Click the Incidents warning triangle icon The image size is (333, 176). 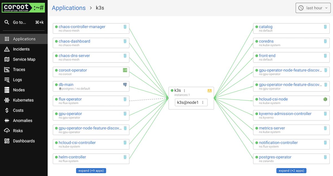[x=7, y=49]
